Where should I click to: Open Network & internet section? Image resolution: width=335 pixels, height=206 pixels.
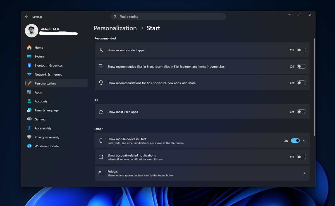(x=56, y=74)
